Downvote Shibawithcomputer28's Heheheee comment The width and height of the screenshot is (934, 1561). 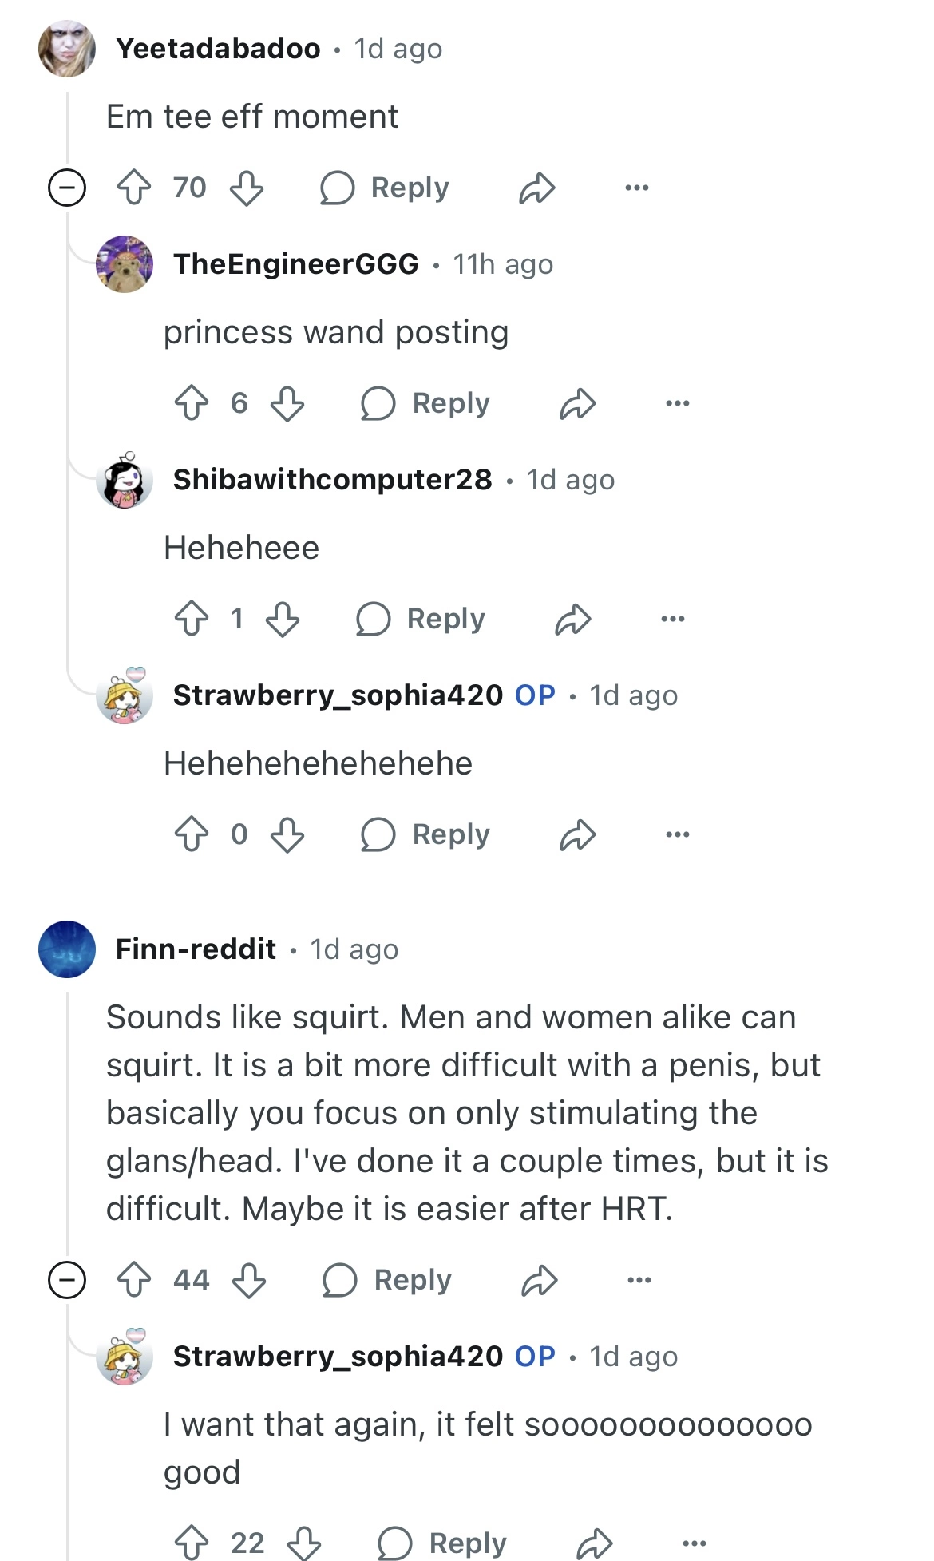[283, 619]
